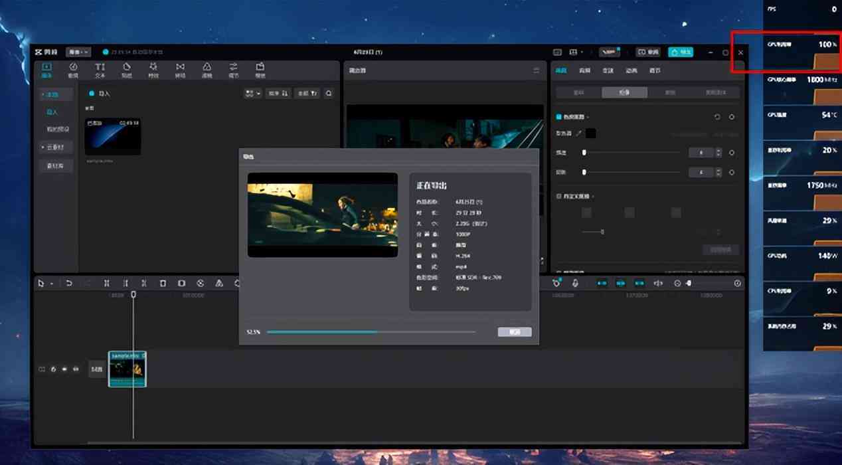The image size is (842, 465).
Task: Open the player panel hamburger menu
Action: pos(536,70)
